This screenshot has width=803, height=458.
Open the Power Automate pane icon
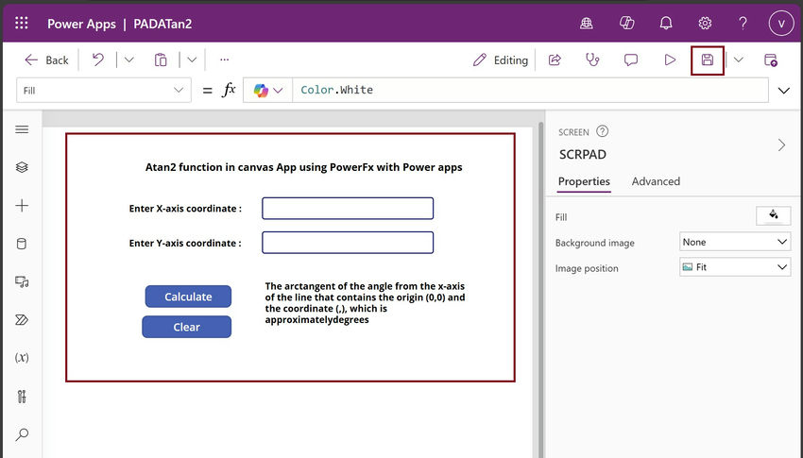[22, 320]
